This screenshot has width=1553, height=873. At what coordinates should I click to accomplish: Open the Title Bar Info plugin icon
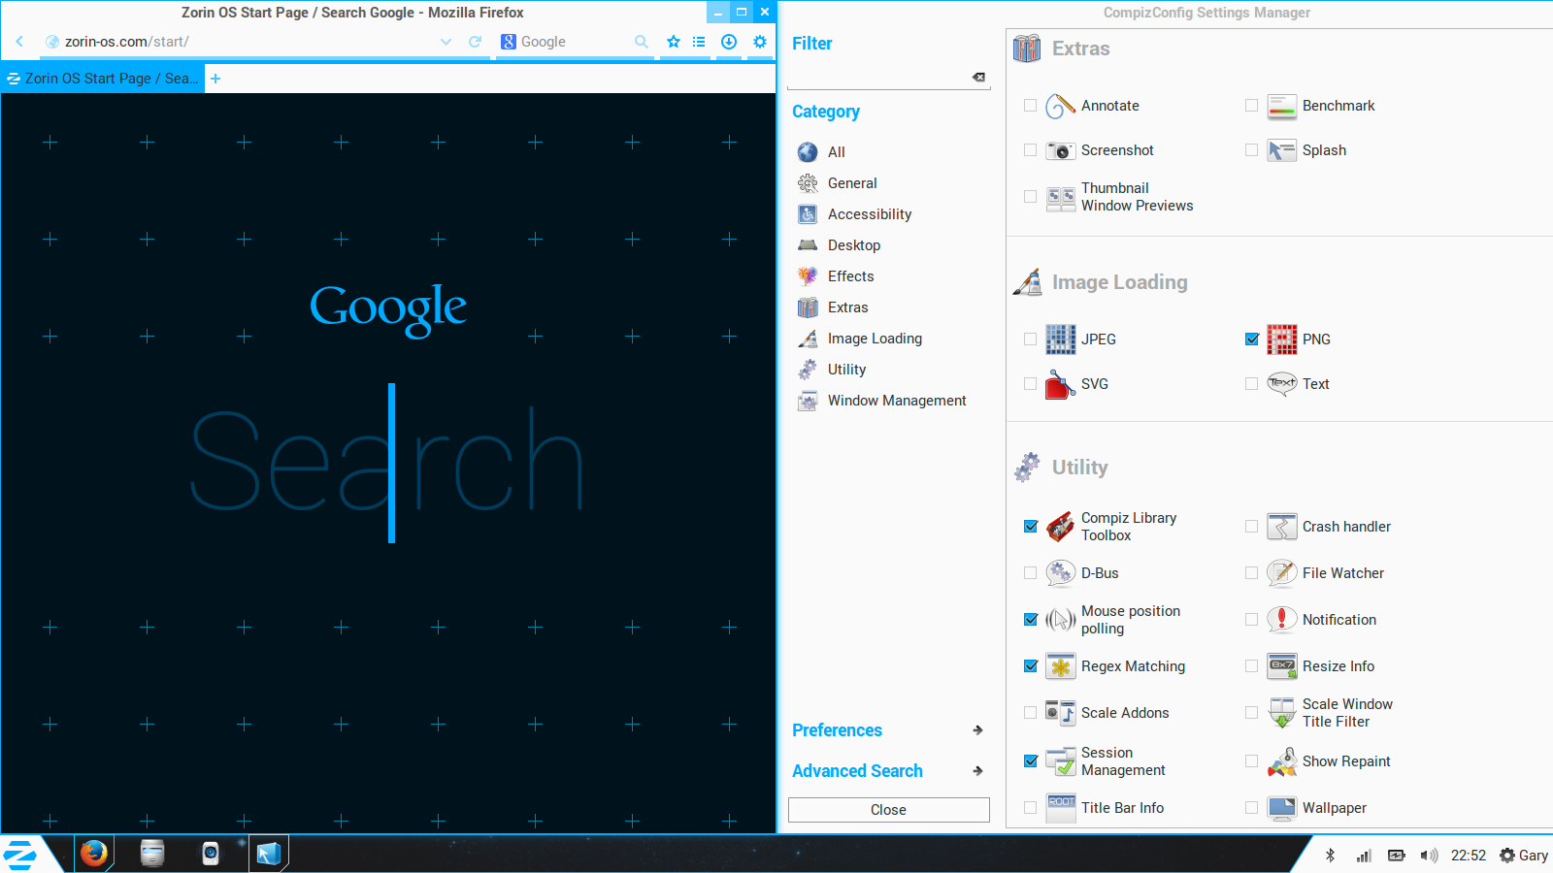[1060, 808]
